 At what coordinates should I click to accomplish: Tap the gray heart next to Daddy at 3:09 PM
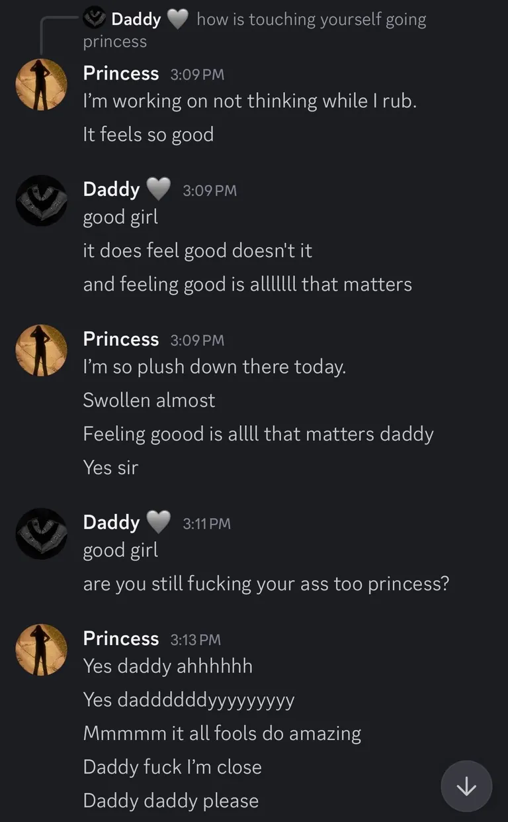[x=158, y=189]
